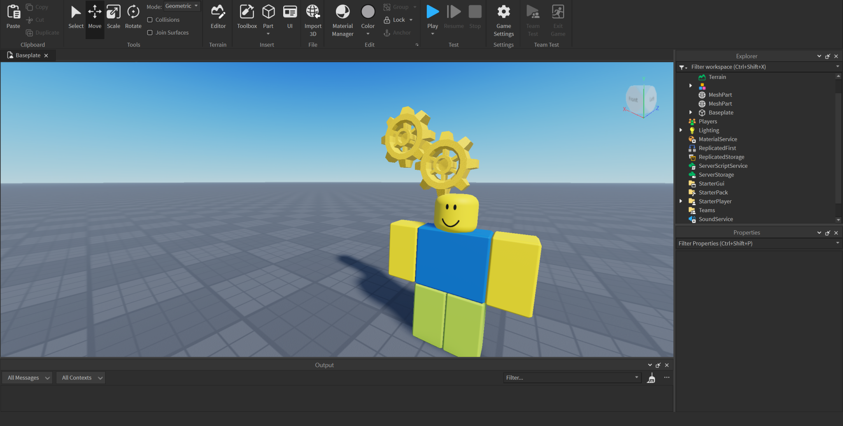This screenshot has width=843, height=426.
Task: Open Game Settings
Action: coord(503,19)
